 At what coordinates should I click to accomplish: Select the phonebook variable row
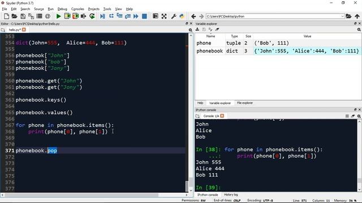coord(278,51)
